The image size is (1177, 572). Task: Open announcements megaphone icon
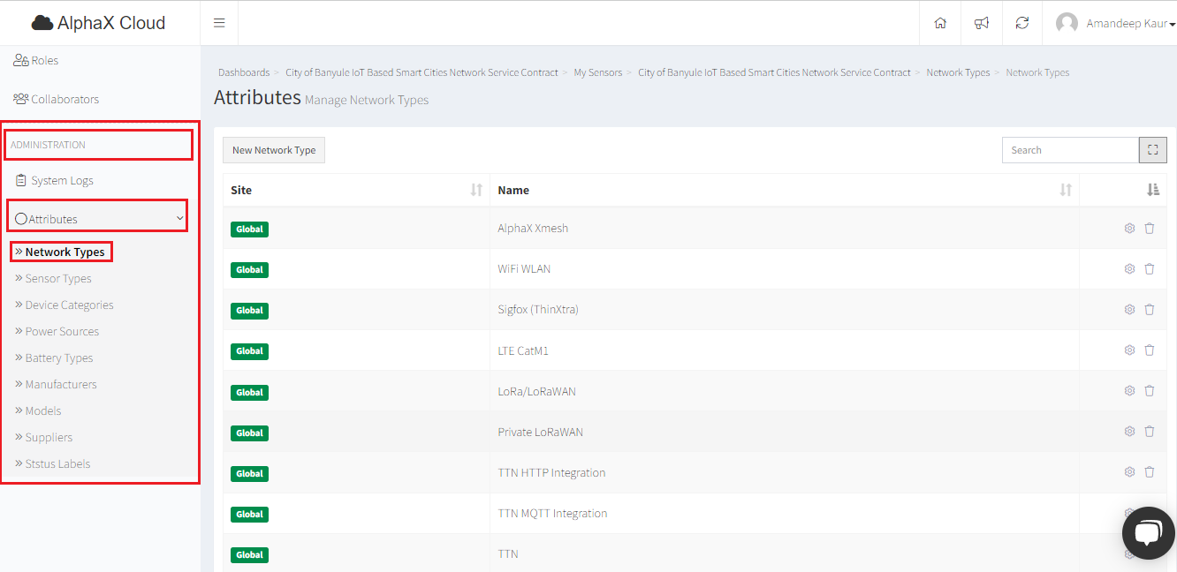982,23
